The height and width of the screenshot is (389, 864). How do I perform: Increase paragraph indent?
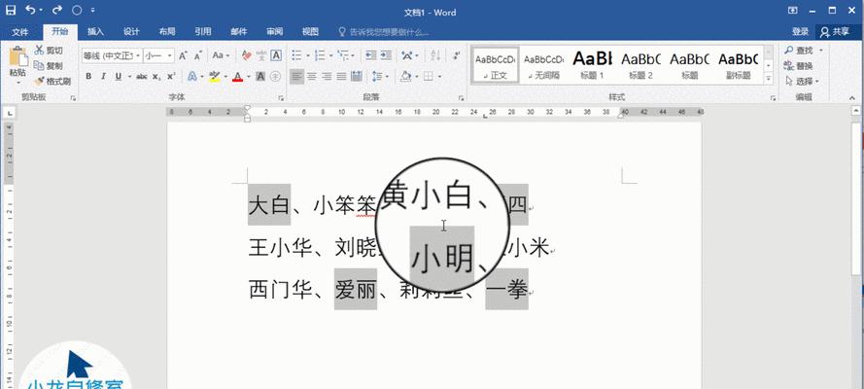coord(386,55)
